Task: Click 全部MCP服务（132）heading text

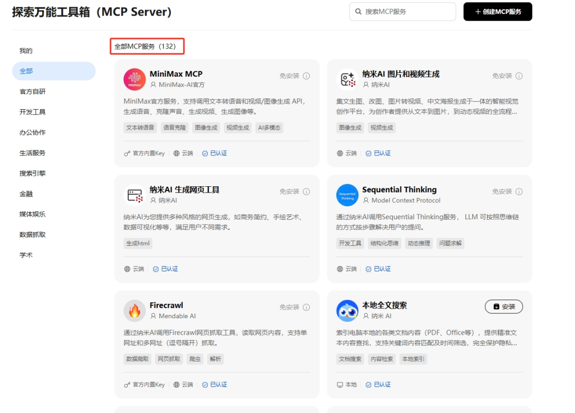Action: 145,46
